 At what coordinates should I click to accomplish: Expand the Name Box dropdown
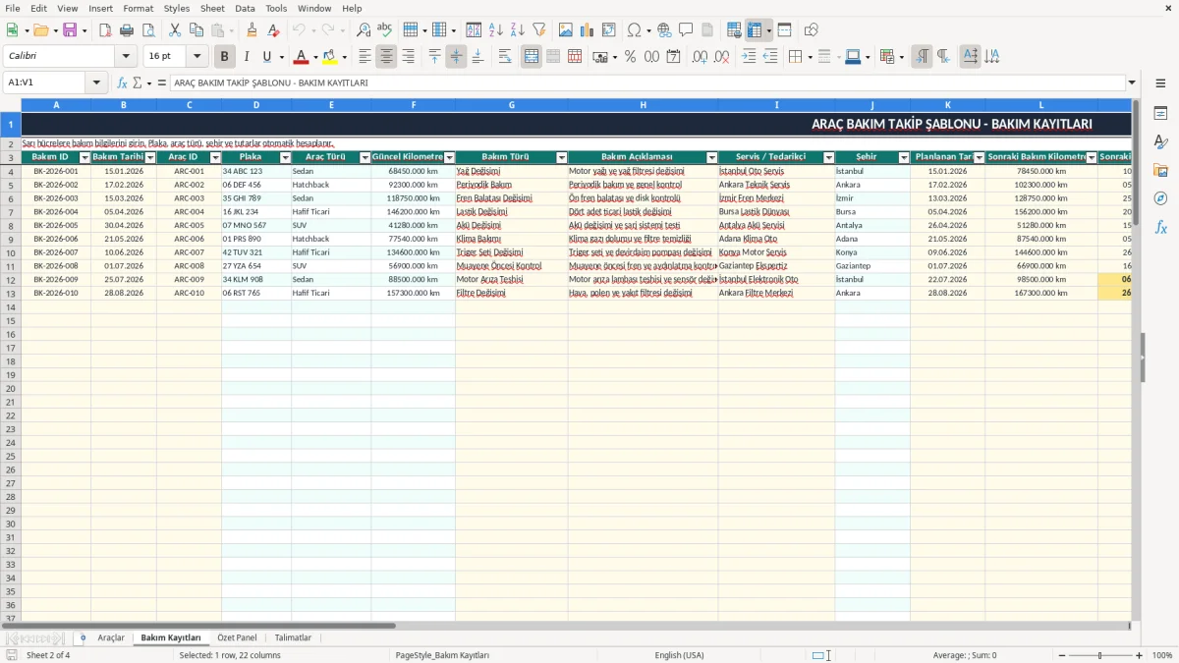click(x=96, y=83)
